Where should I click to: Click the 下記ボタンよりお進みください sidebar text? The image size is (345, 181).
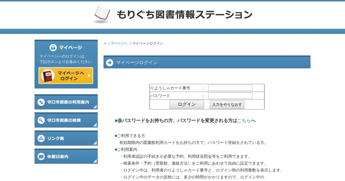[x=66, y=61]
